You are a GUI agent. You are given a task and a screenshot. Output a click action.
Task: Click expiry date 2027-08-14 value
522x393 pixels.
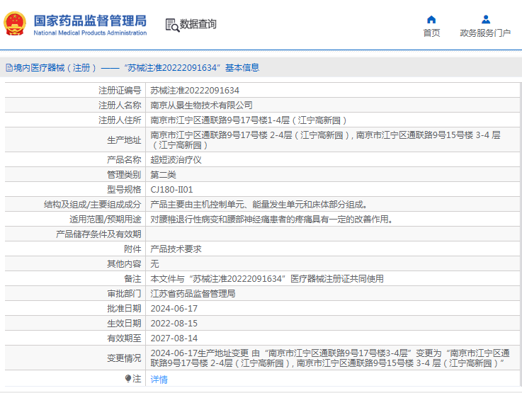174,338
